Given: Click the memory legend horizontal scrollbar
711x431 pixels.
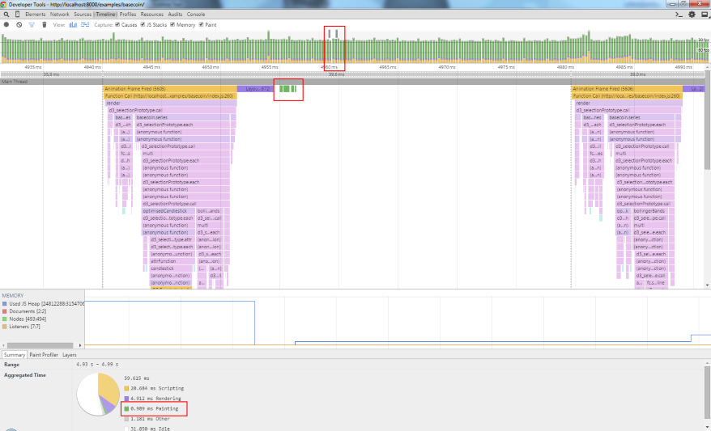Looking at the screenshot, I should pyautogui.click(x=40, y=345).
